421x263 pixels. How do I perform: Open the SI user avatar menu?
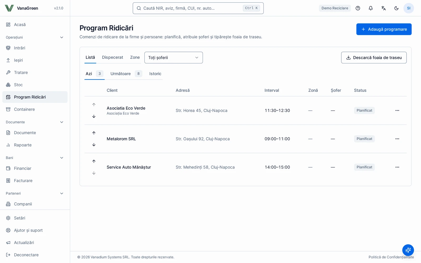click(x=409, y=8)
